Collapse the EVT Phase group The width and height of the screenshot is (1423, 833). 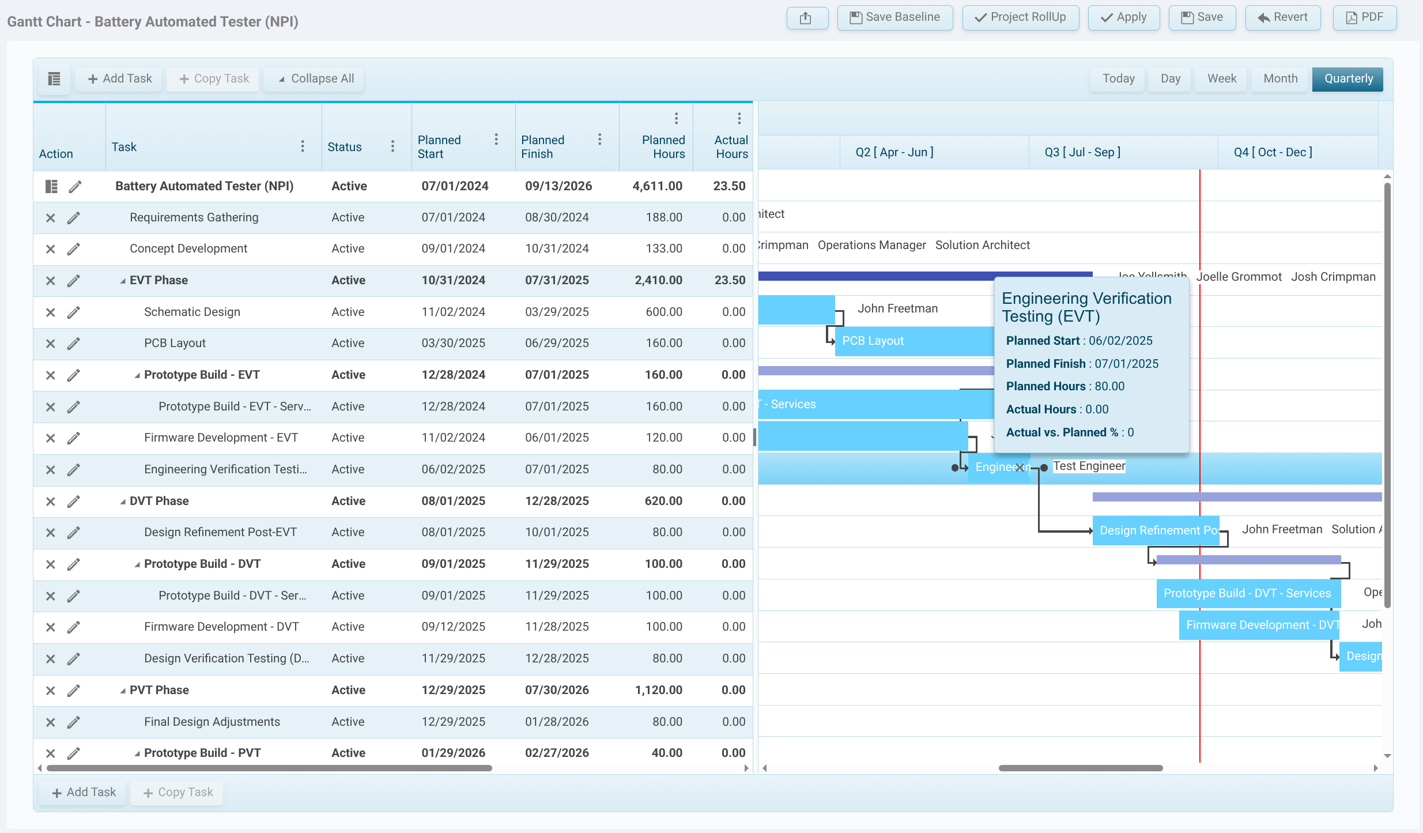click(x=123, y=281)
